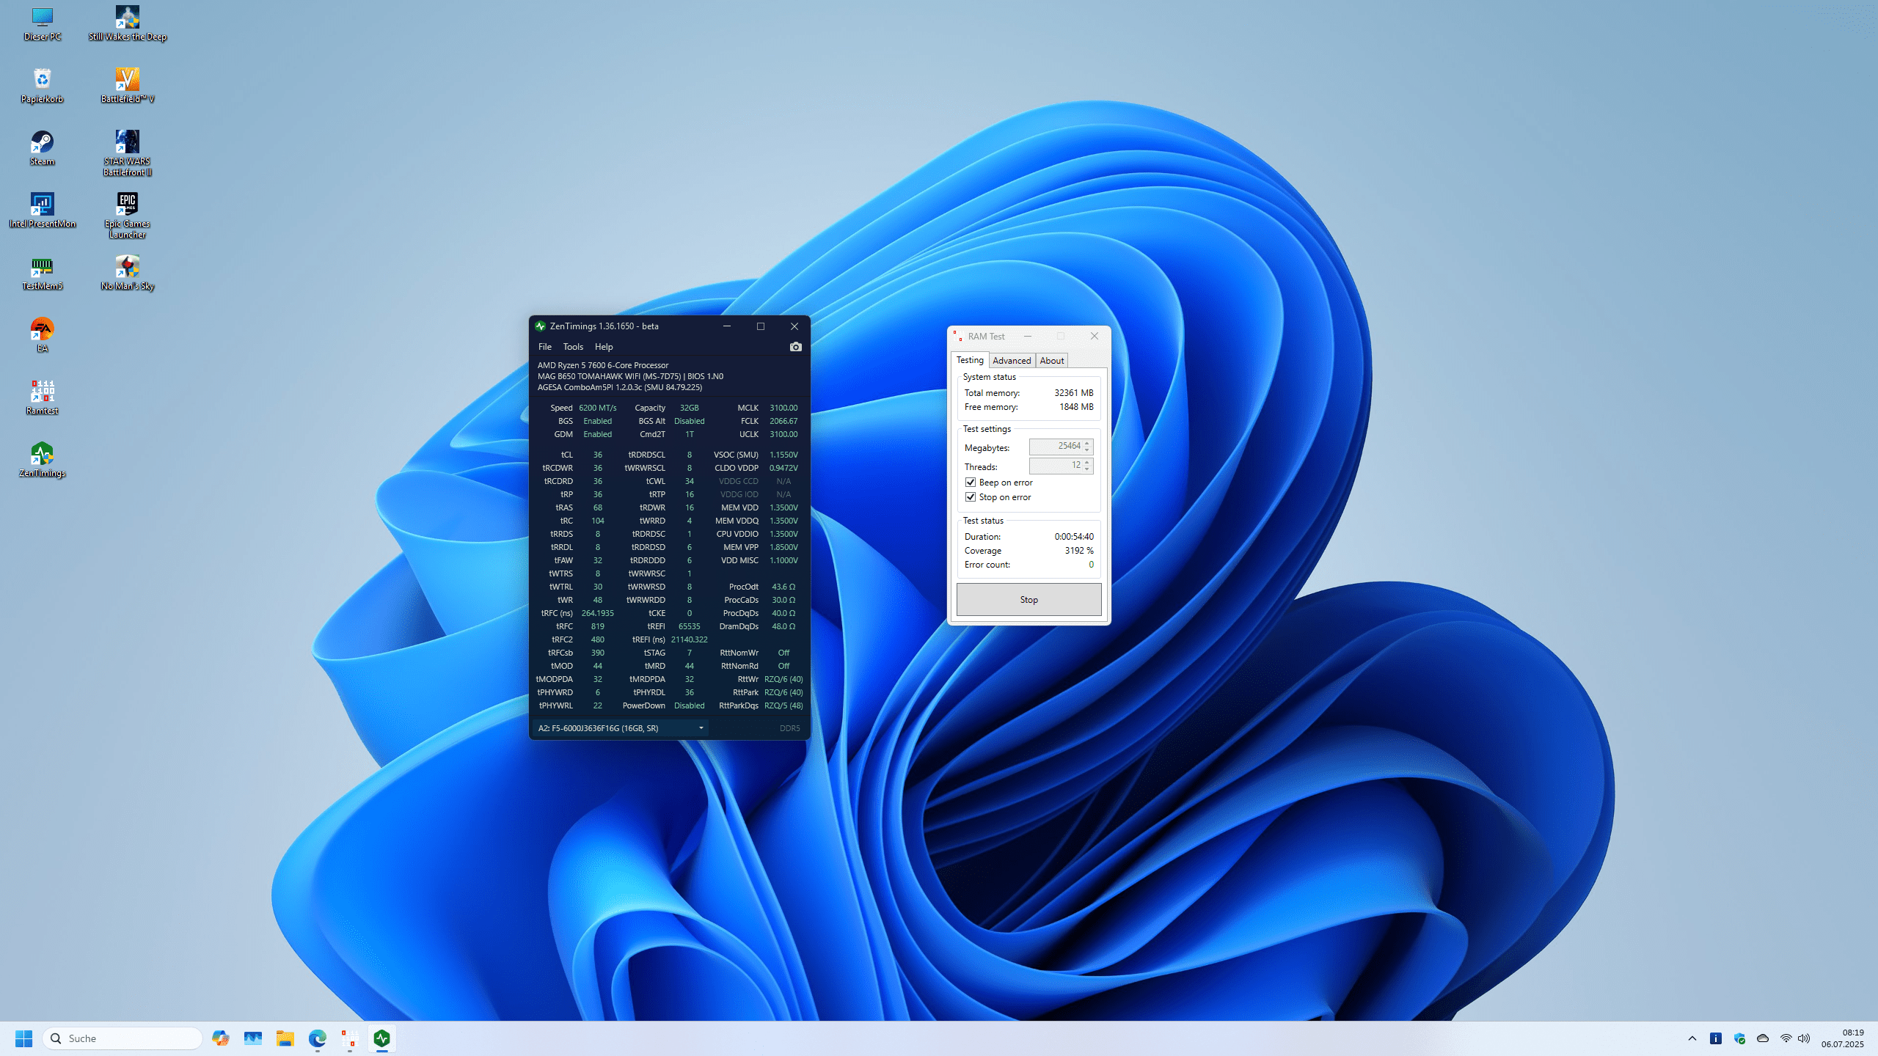This screenshot has width=1878, height=1056.
Task: Open Microsoft Edge from the taskbar
Action: (x=317, y=1038)
